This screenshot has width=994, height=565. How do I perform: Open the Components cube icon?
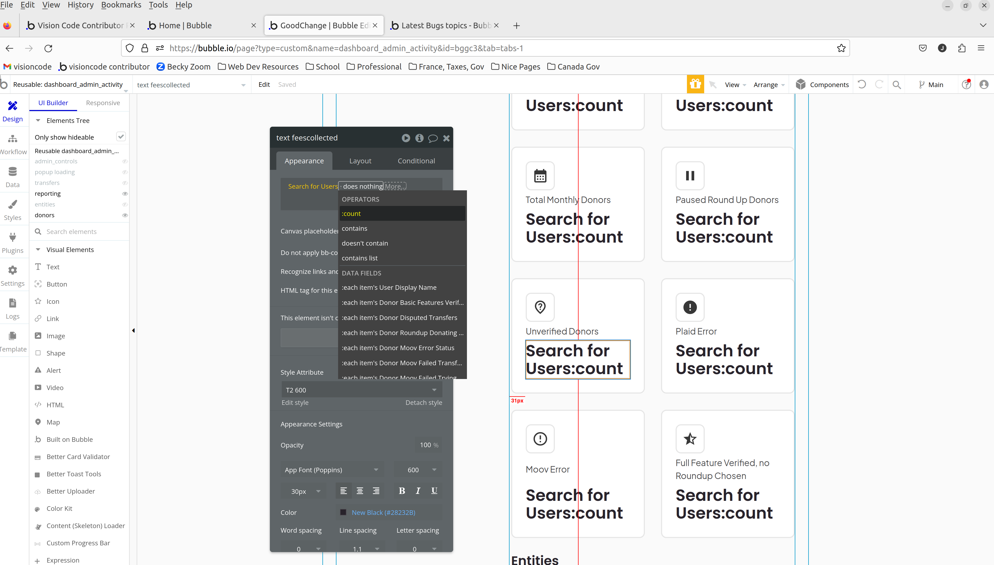point(800,84)
